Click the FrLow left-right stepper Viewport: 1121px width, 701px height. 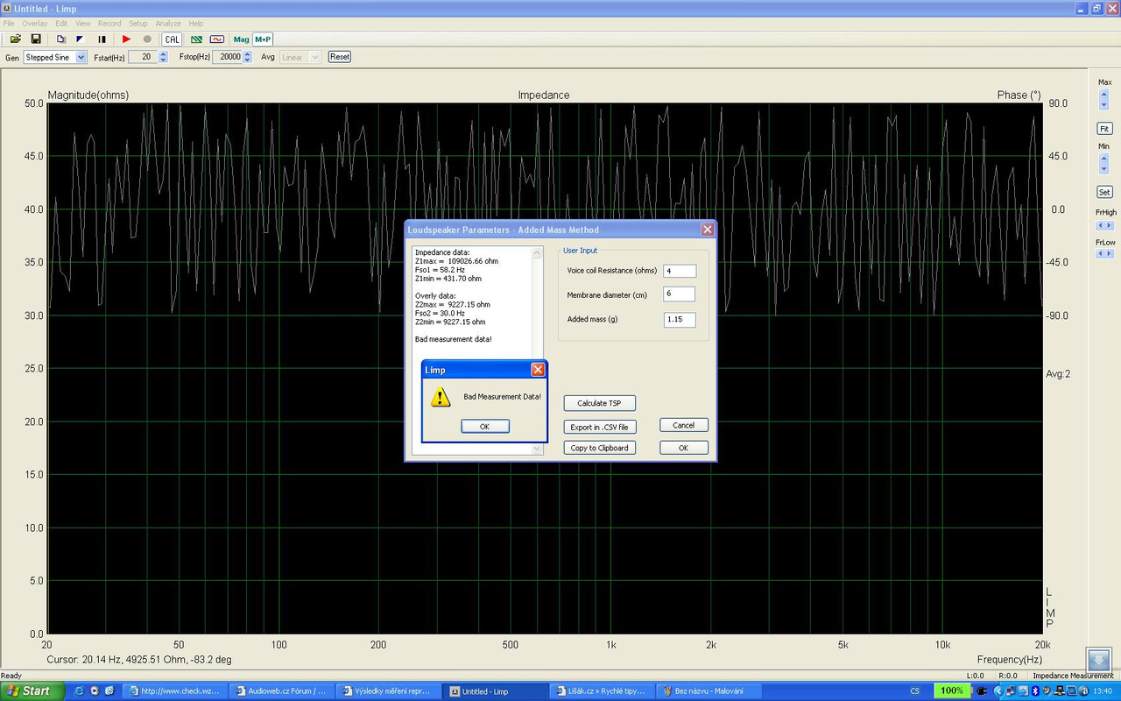tap(1104, 253)
